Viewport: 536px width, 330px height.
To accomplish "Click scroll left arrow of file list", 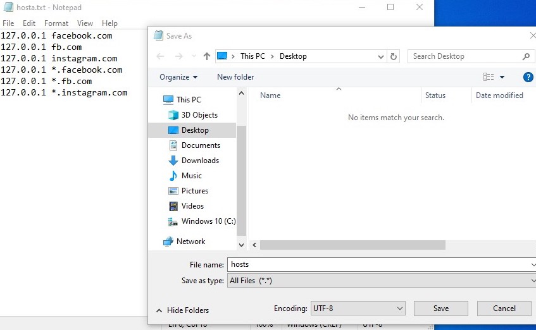I will (x=254, y=245).
